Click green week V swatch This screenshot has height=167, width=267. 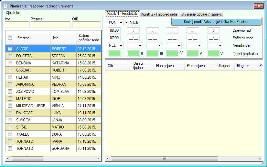[x=193, y=53]
